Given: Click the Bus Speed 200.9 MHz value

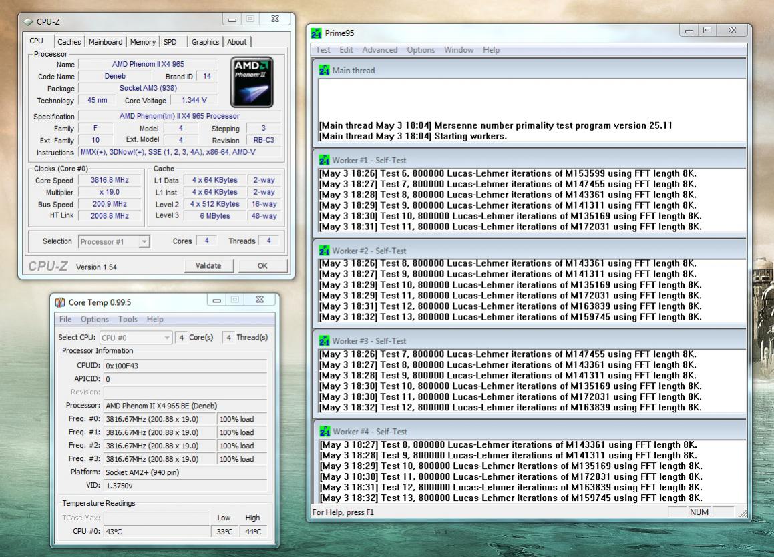Looking at the screenshot, I should pyautogui.click(x=110, y=204).
